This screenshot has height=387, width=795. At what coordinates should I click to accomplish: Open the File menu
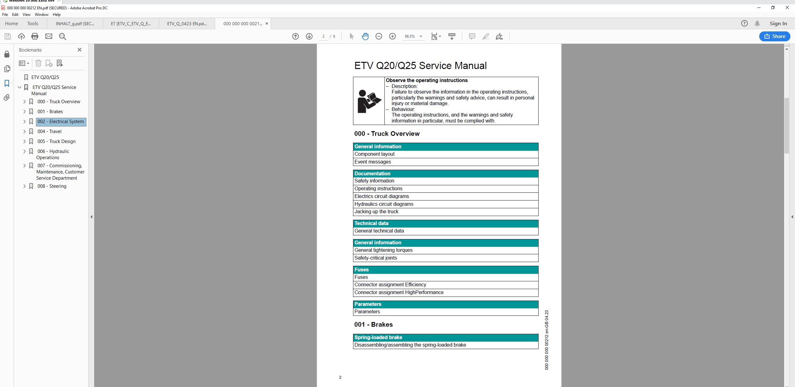(x=5, y=15)
